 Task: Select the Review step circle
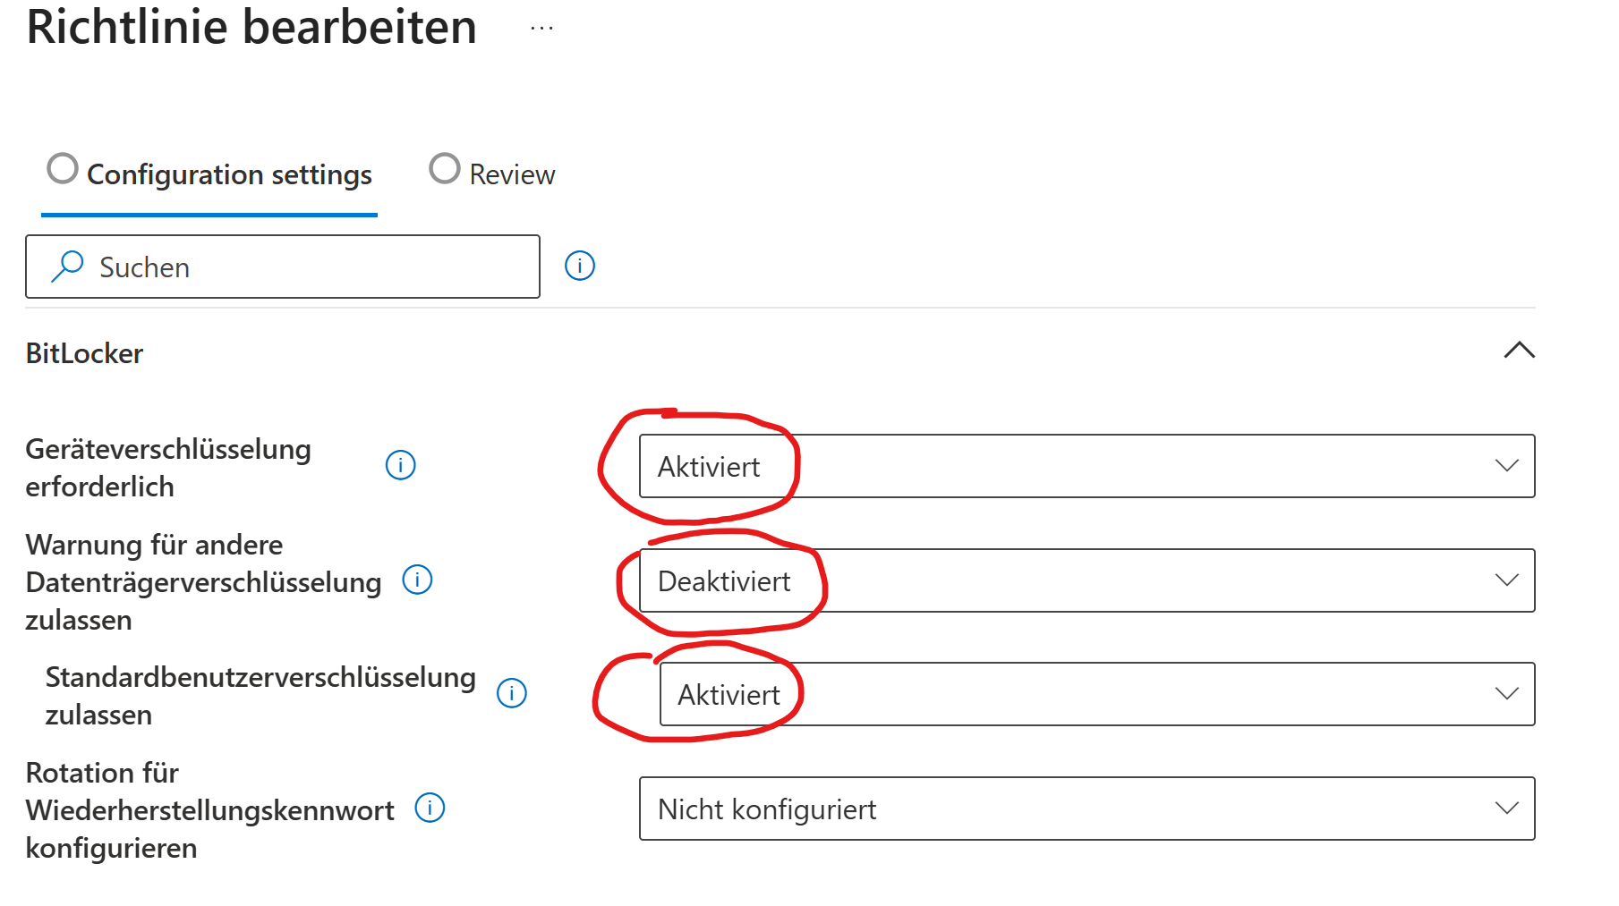445,168
